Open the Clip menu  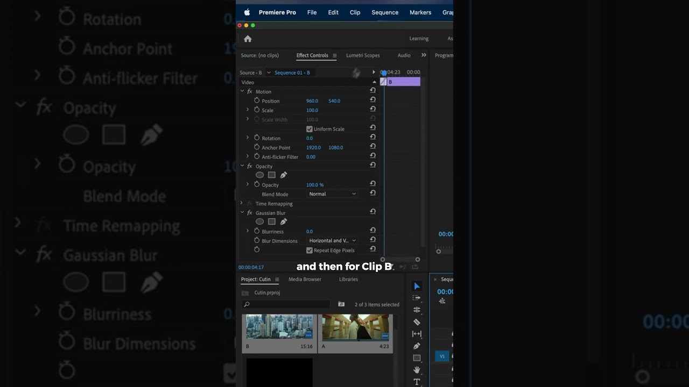click(x=355, y=12)
